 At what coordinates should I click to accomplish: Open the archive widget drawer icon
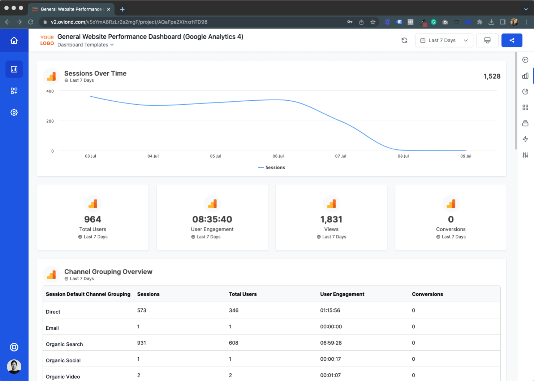[525, 123]
